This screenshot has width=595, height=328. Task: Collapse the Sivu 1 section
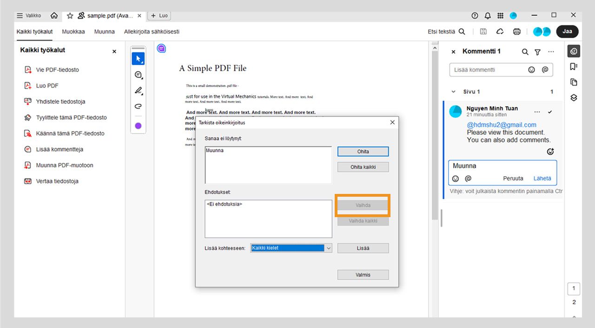(454, 92)
